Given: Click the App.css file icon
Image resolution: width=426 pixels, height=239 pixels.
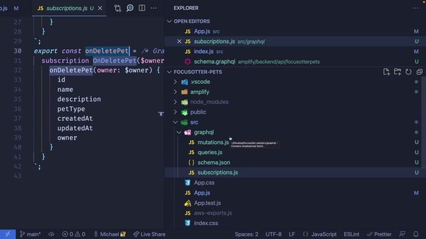Looking at the screenshot, I should coord(188,183).
